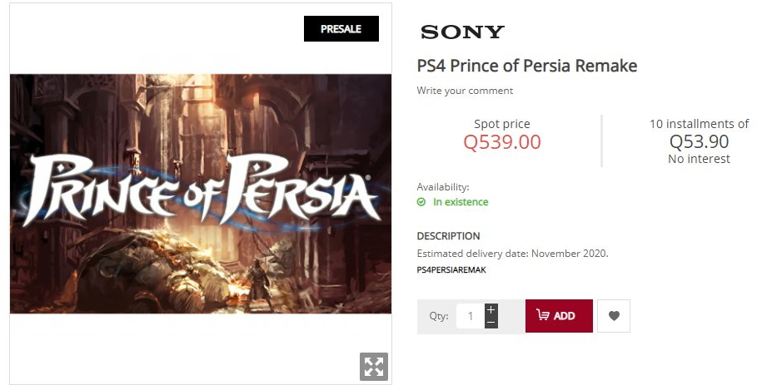Click the In existence availability text
The image size is (777, 390).
[461, 202]
